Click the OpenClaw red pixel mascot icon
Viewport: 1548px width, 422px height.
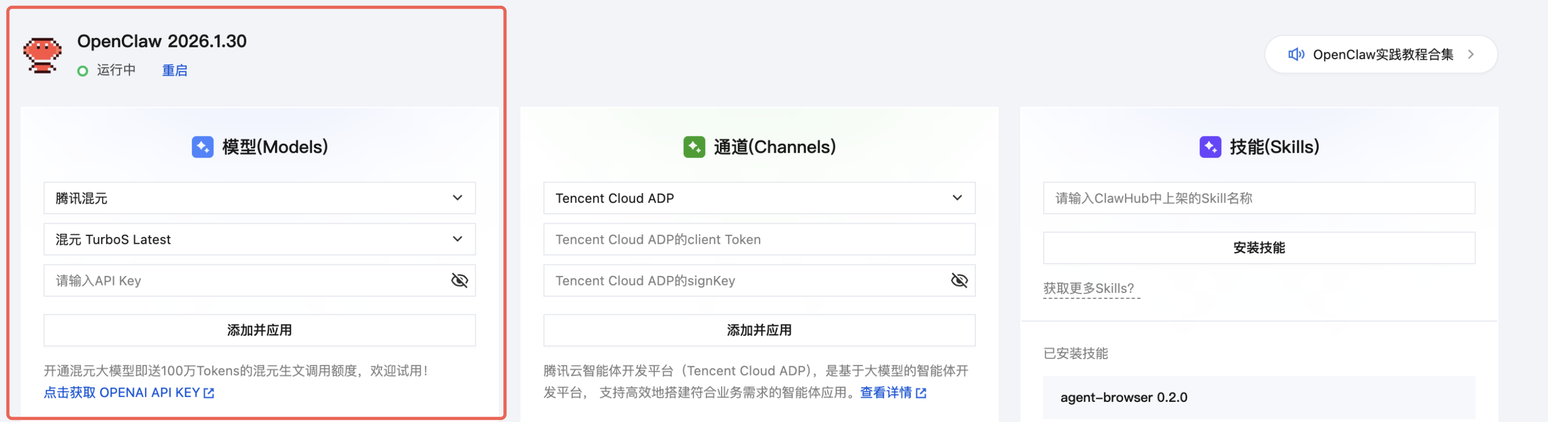tap(42, 55)
